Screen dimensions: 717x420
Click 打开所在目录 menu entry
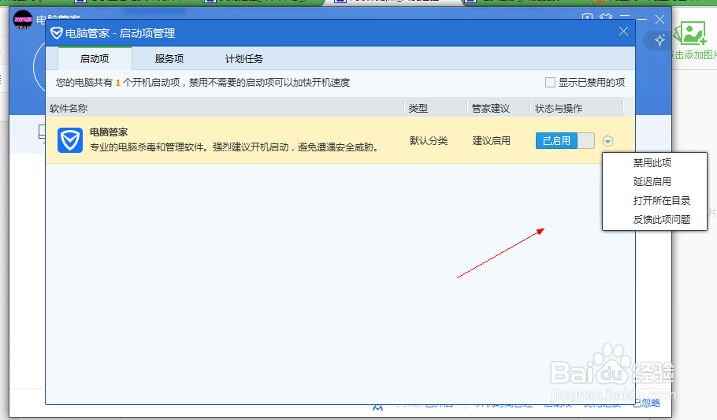661,200
